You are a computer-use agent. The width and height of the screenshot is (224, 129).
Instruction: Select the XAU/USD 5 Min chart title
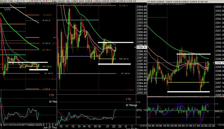coord(63,1)
